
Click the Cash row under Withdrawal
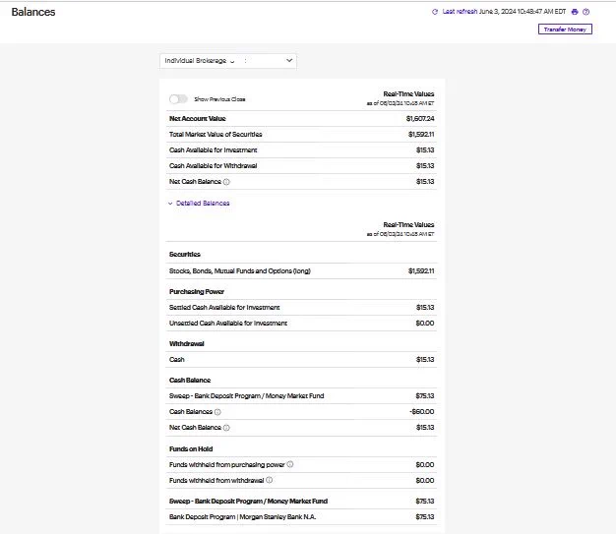(301, 360)
